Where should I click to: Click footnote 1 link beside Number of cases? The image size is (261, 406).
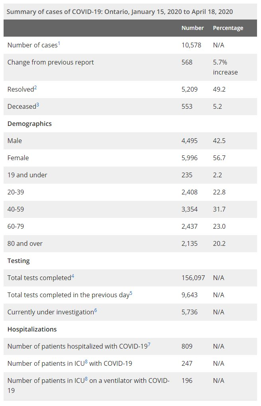coord(59,43)
